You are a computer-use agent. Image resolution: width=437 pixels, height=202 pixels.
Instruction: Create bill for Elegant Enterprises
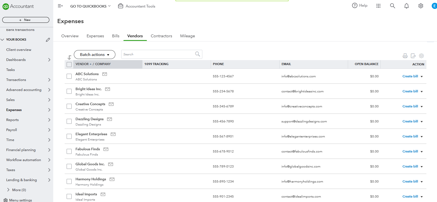[x=410, y=136]
